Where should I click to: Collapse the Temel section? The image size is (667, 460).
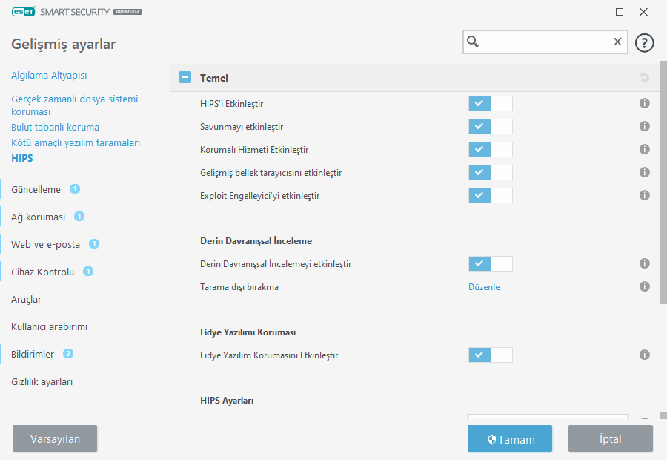pyautogui.click(x=185, y=78)
